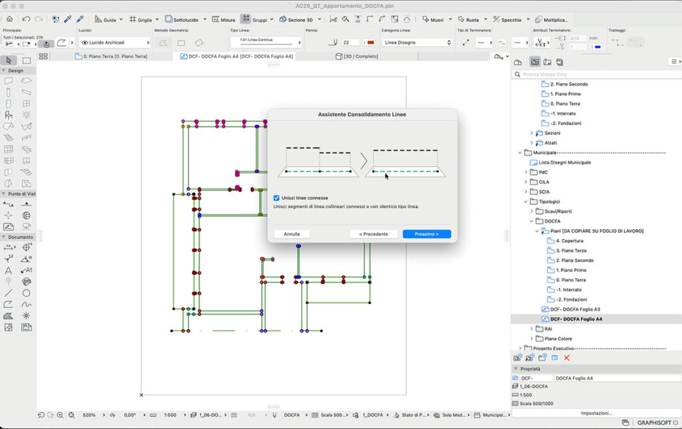Viewport: 682px width, 429px height.
Task: Click the pen number 22 field
Action: click(350, 43)
